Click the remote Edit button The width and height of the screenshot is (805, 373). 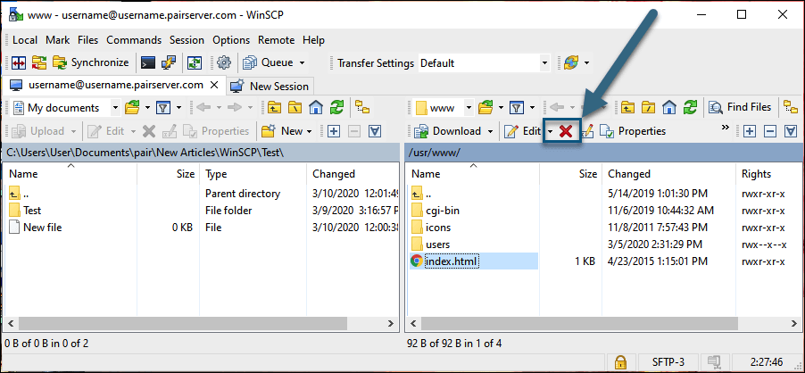(x=523, y=131)
